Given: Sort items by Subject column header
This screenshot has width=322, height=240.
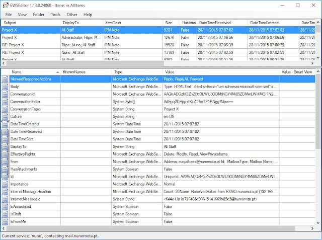Looking at the screenshot, I should click(31, 23).
